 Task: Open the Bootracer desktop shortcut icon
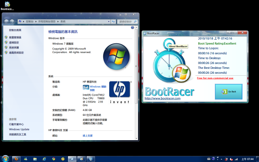tap(7, 6)
